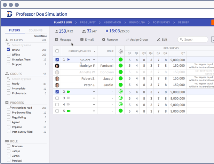Click the status clock icon in table header

[120, 51]
